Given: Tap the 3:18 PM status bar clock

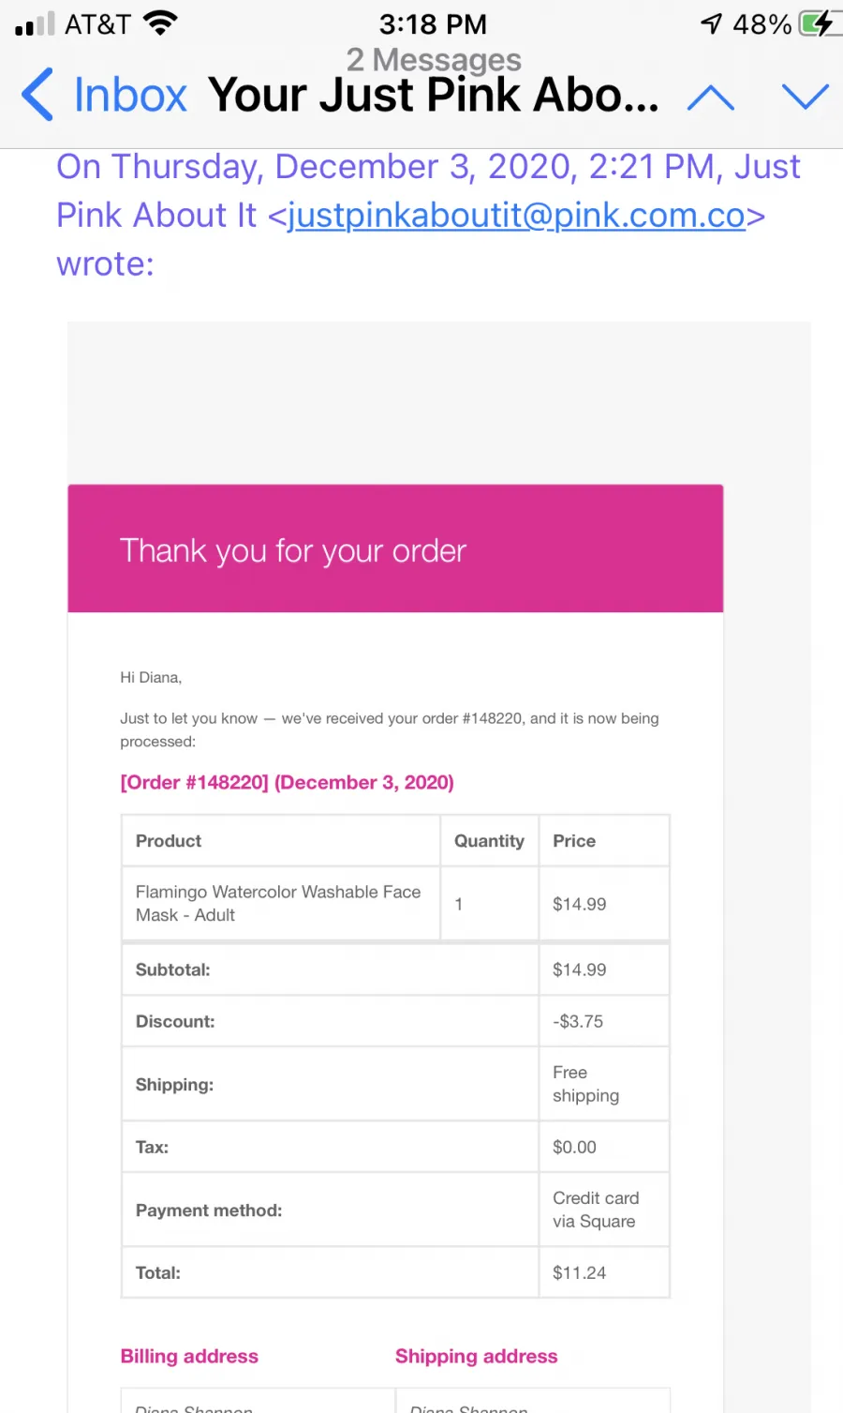Looking at the screenshot, I should point(433,23).
